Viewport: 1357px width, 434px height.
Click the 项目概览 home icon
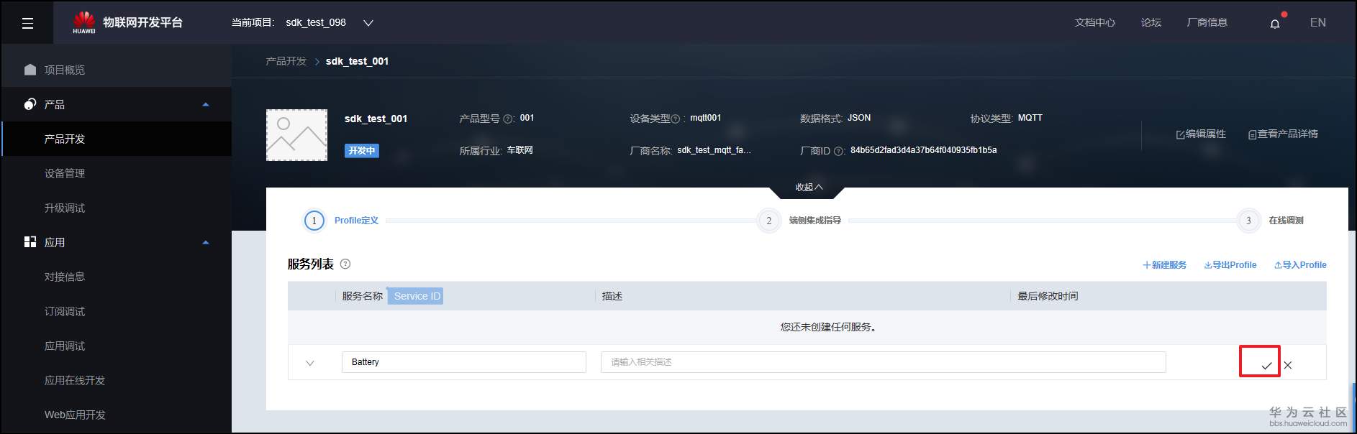tap(30, 70)
